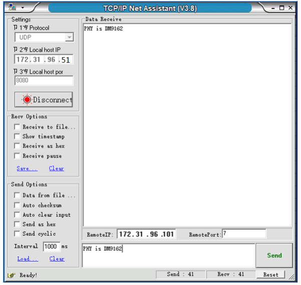Click the Recv : 41 counter
This screenshot has width=301, height=285.
[x=231, y=274]
